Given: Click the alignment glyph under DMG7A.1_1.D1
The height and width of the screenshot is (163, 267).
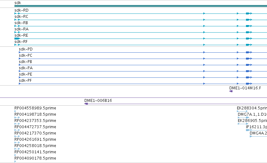Looking at the screenshot, I should point(243,118).
